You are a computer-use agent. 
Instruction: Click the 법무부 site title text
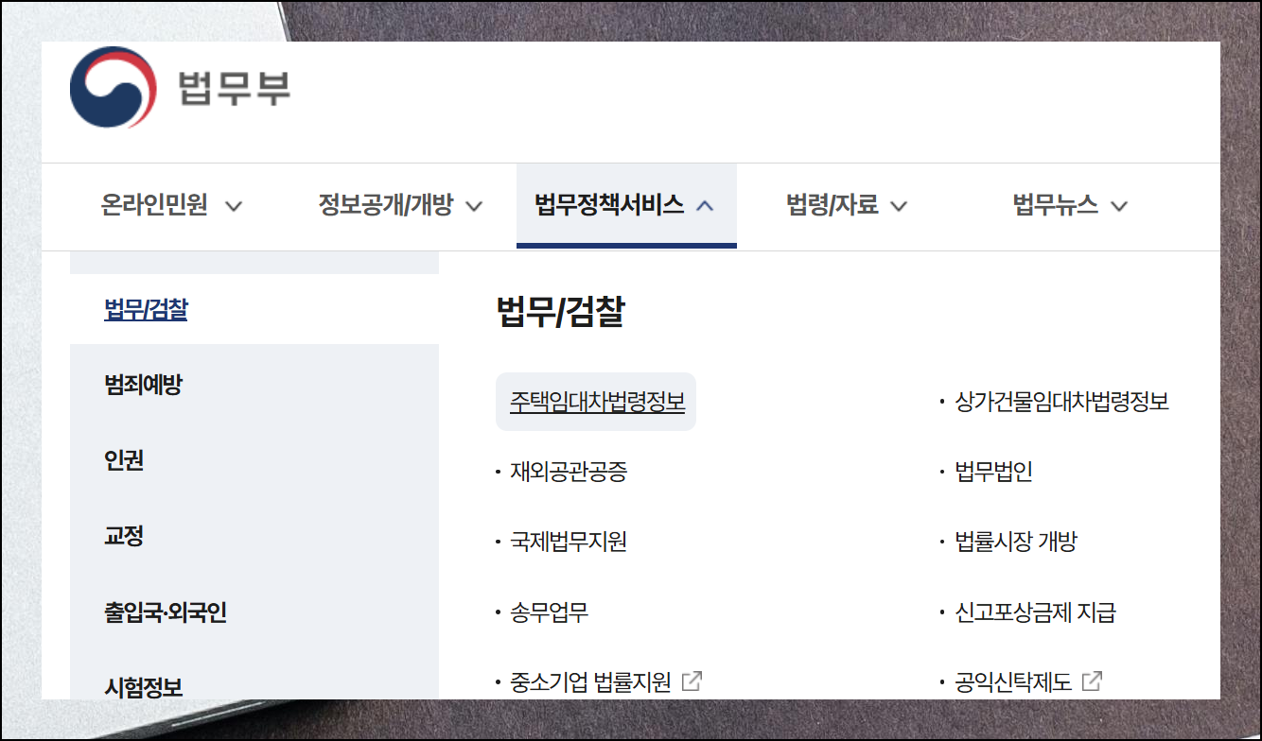[235, 88]
